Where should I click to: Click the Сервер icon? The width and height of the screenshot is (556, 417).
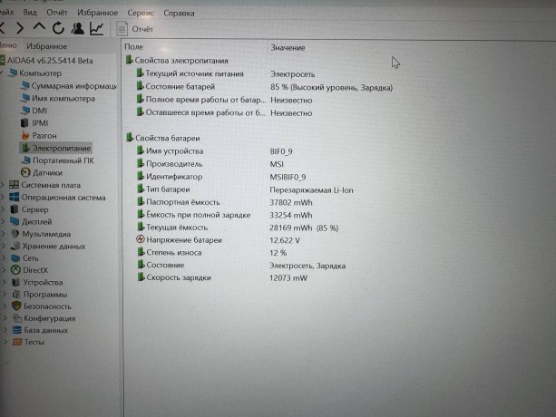[x=15, y=209]
